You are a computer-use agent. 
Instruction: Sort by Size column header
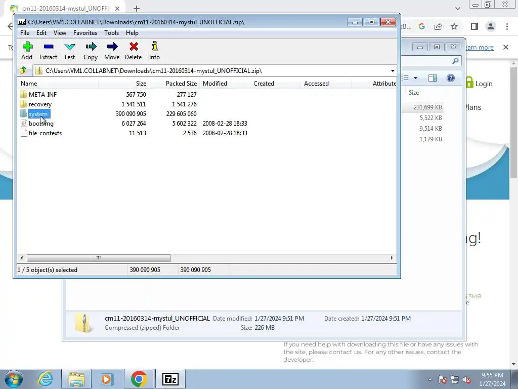[x=123, y=84]
